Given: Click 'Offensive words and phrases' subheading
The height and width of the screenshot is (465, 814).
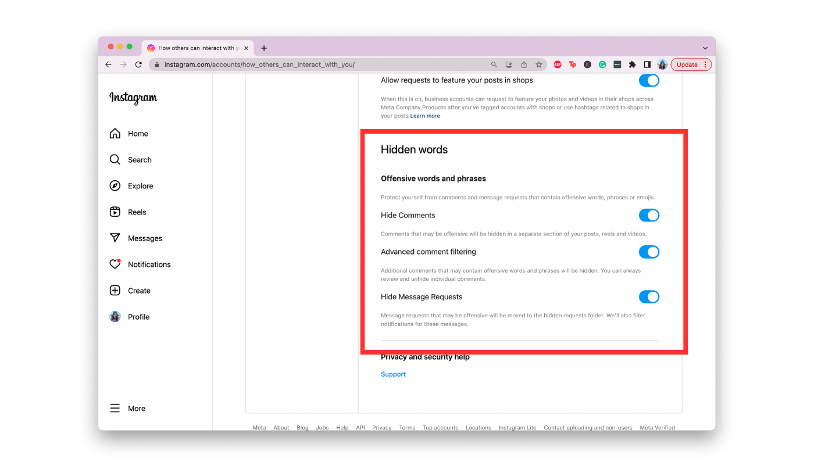Looking at the screenshot, I should click(x=433, y=178).
